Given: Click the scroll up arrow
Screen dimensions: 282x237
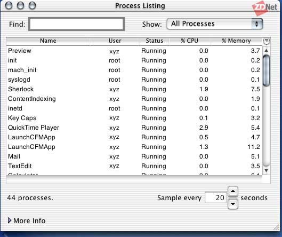Looking at the screenshot, I should [267, 50].
